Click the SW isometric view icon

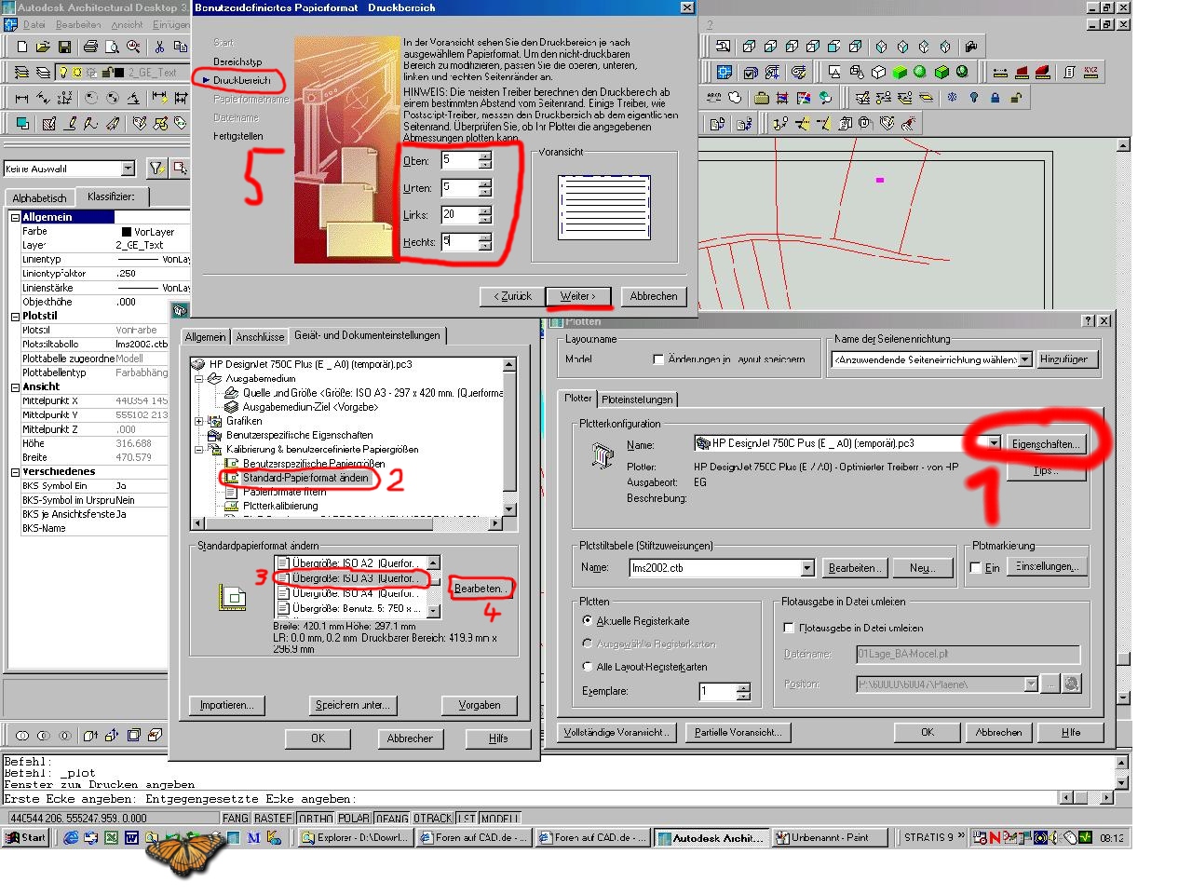881,47
